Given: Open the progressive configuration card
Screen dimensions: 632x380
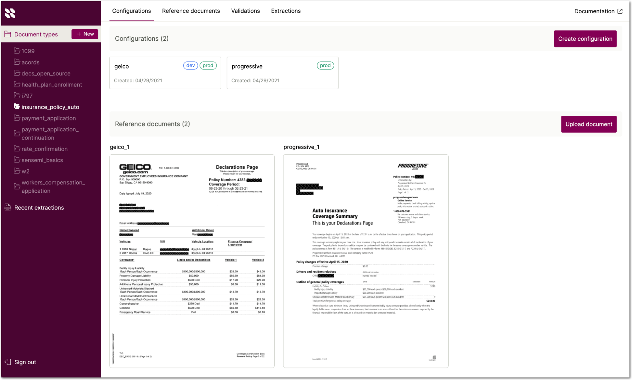Looking at the screenshot, I should click(282, 73).
